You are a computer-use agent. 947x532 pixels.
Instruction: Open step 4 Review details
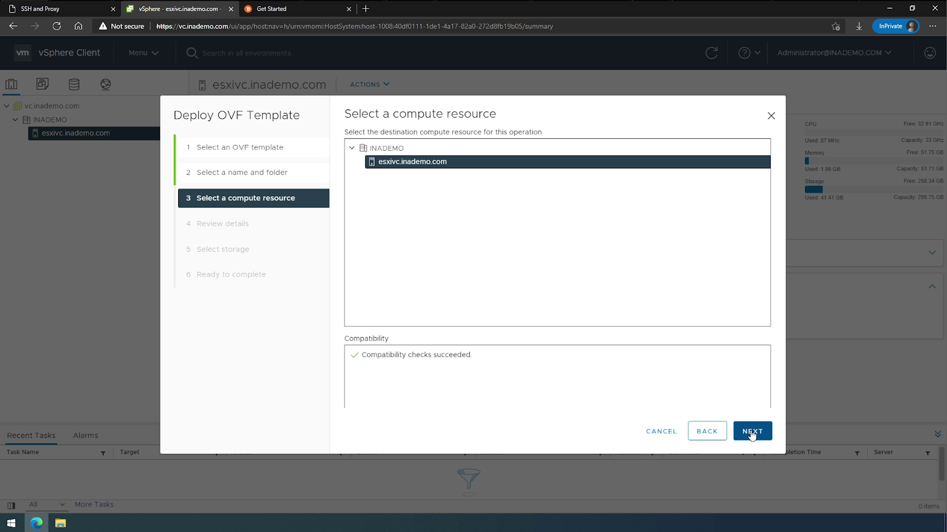coord(253,223)
